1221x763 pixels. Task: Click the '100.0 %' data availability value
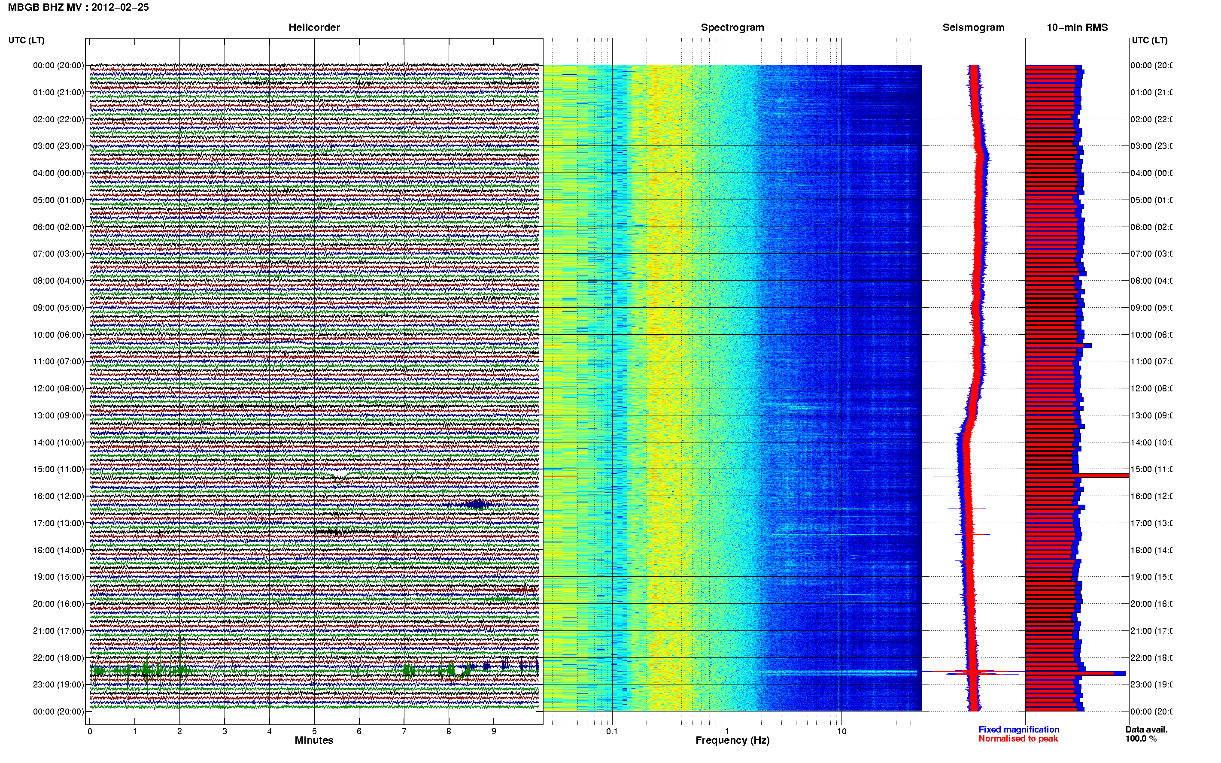click(1141, 739)
